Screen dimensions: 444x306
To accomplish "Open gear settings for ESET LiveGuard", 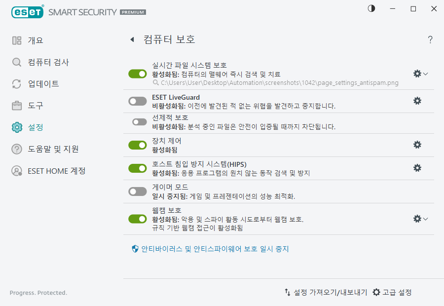I will pyautogui.click(x=417, y=100).
